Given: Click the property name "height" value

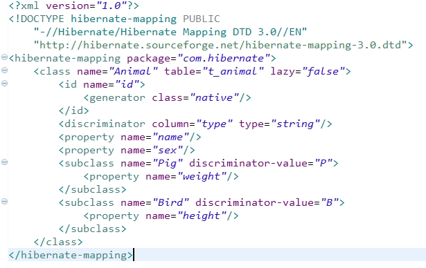Looking at the screenshot, I should [x=202, y=216].
